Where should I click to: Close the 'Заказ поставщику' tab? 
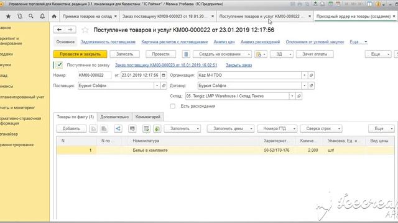213,16
